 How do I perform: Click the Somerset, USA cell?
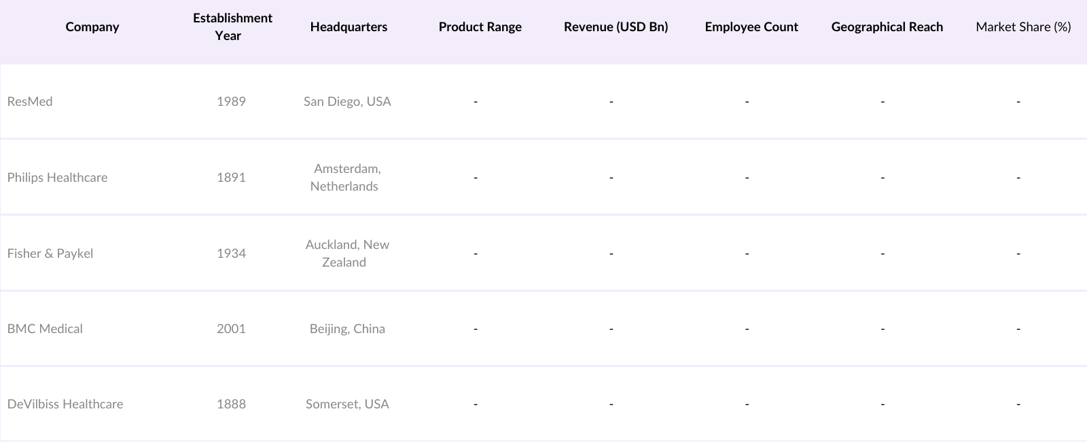click(347, 404)
